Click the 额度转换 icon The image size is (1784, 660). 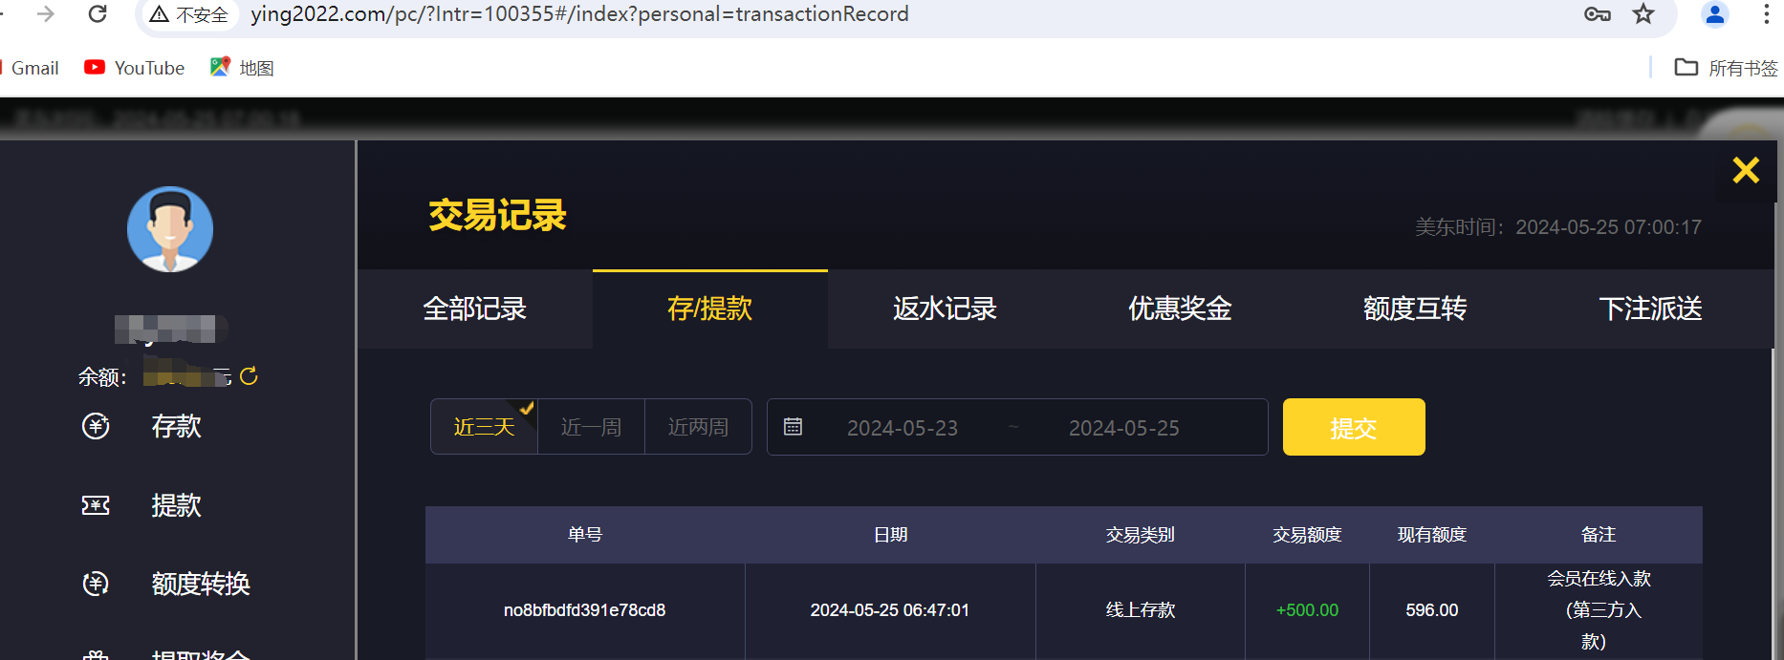point(96,584)
